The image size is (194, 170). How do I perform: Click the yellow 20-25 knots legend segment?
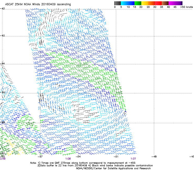(145, 3)
